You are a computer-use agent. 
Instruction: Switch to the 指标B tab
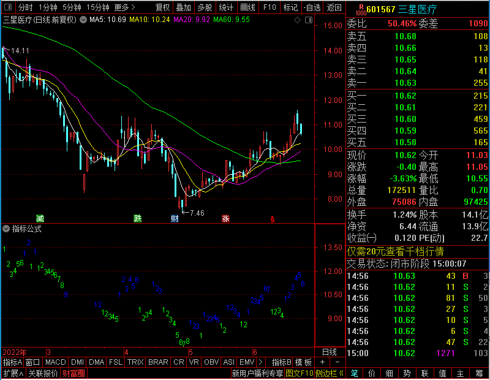[281, 362]
